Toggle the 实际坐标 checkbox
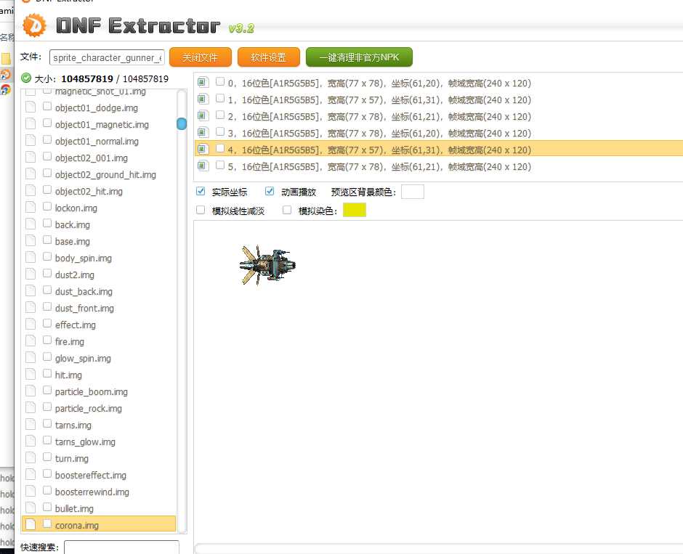 pos(201,192)
